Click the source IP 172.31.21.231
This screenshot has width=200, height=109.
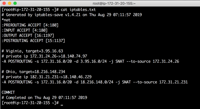coord(173,82)
